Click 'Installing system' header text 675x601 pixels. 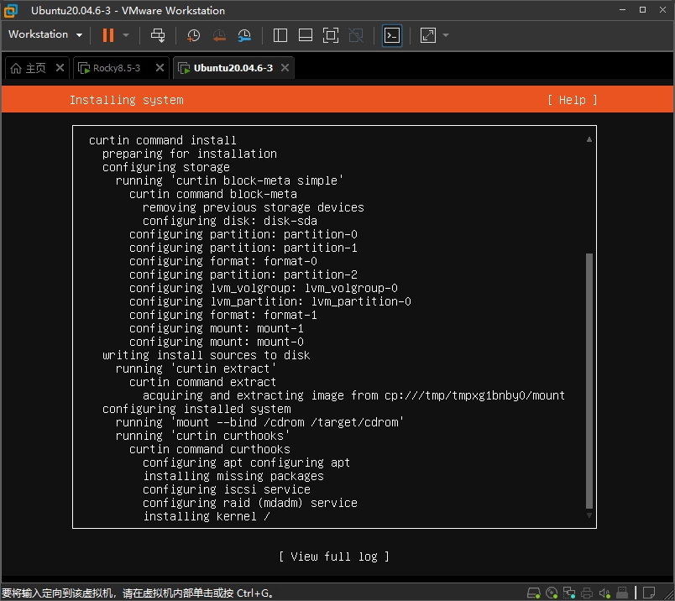pyautogui.click(x=127, y=100)
